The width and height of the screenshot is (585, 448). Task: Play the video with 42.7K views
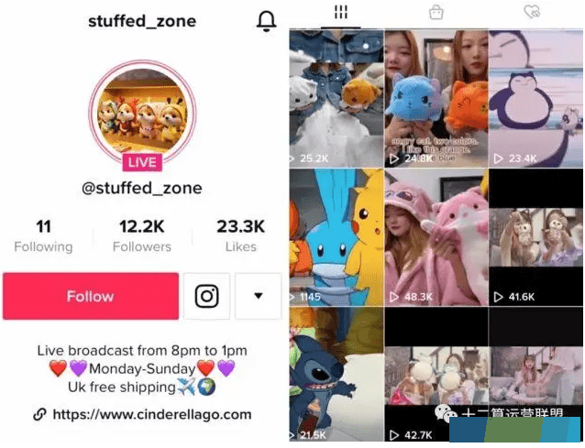(436, 375)
